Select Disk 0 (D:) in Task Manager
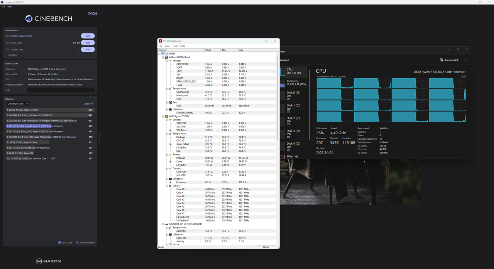 pyautogui.click(x=293, y=95)
